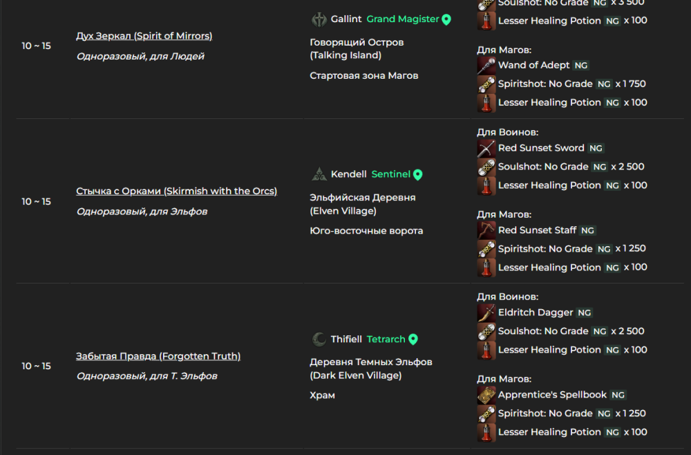Click healing potion icon under Eldritch Dagger

coord(486,350)
